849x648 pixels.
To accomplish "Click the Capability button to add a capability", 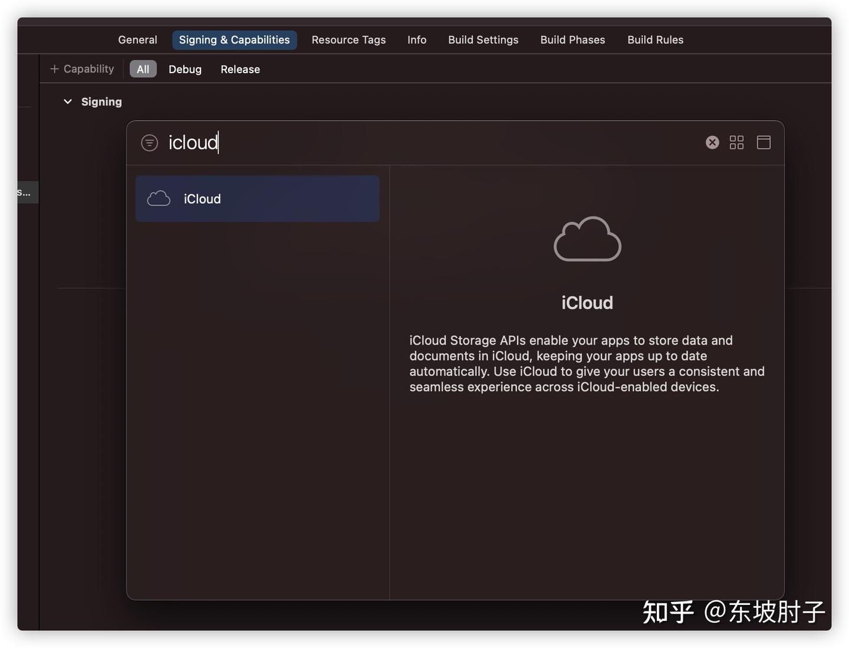I will pos(82,68).
